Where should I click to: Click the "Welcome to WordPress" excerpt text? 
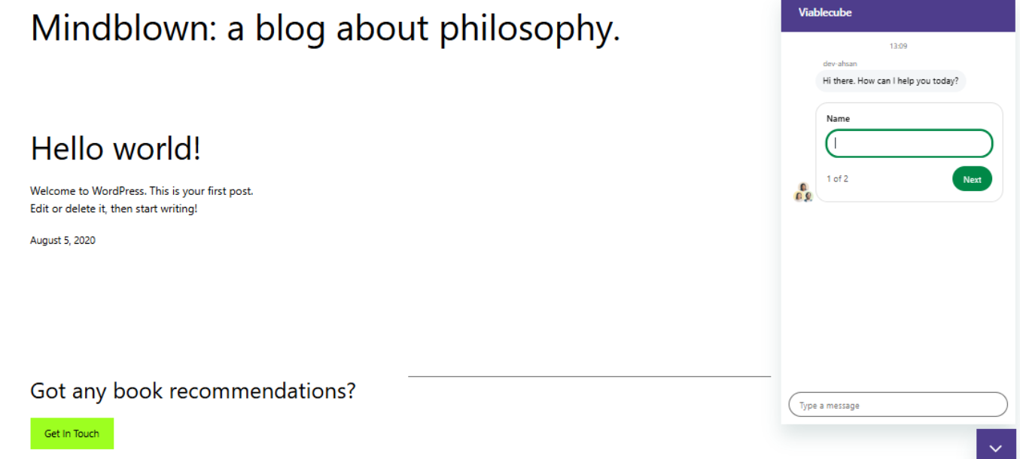point(142,191)
